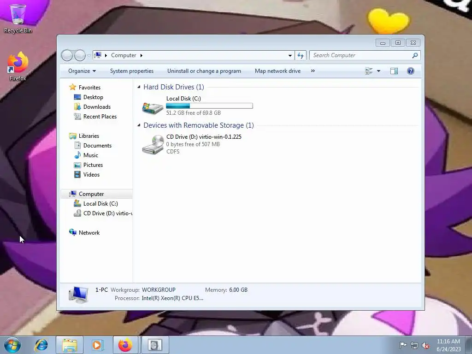Click Uninstall or change a program

point(204,71)
